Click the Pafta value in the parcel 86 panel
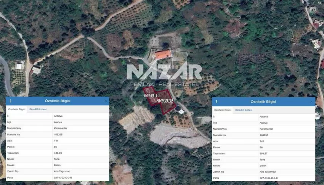Image resolution: width=324 pixels, height=185 pixels. point(269,178)
